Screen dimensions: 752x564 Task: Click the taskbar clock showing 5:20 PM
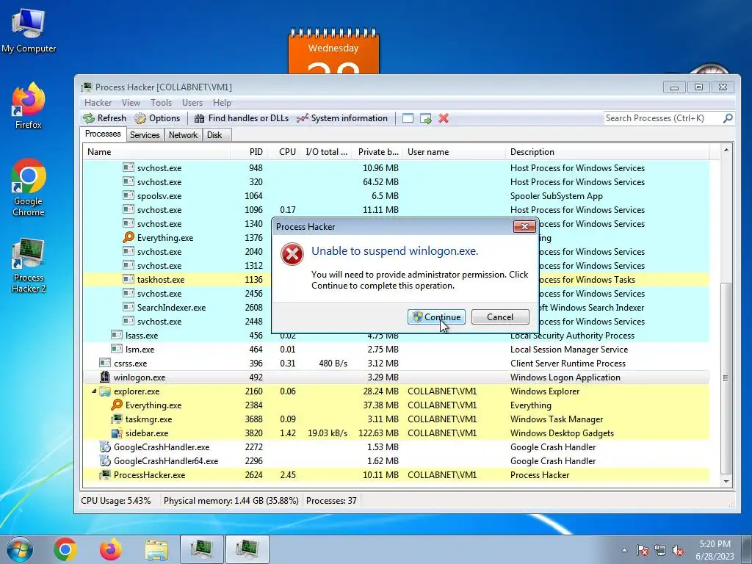715,550
